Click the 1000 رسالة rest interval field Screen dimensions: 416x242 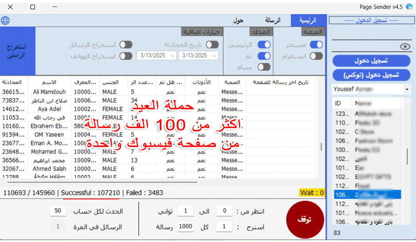coord(185,227)
